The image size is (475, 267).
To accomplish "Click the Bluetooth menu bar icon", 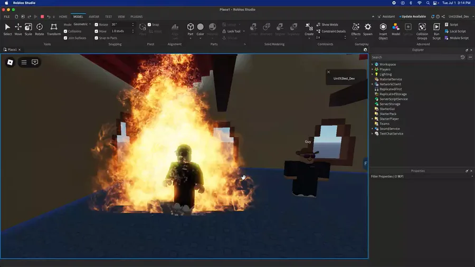I will click(411, 3).
